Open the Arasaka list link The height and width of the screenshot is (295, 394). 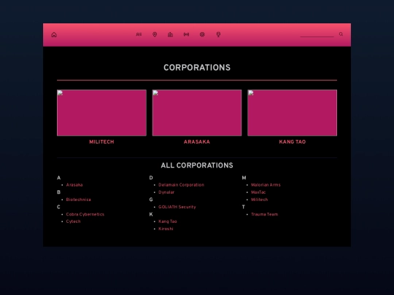pyautogui.click(x=74, y=185)
